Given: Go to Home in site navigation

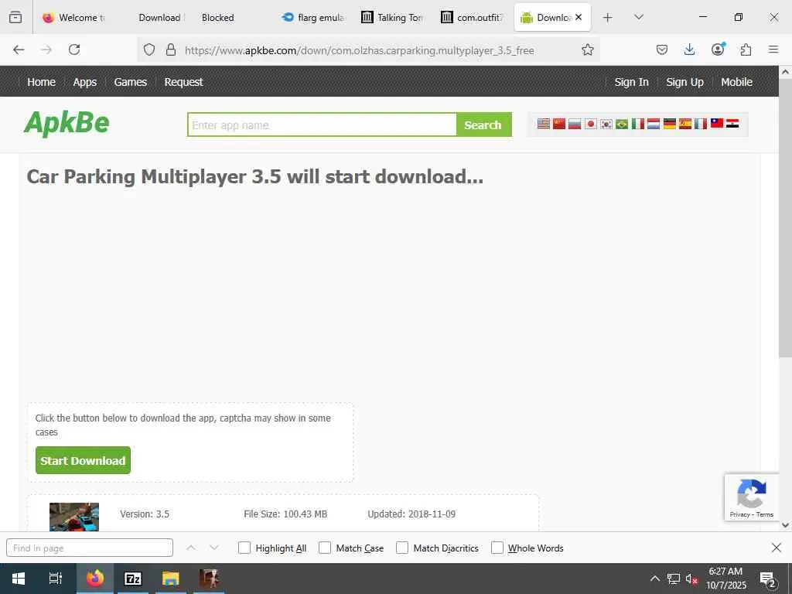Looking at the screenshot, I should point(42,82).
